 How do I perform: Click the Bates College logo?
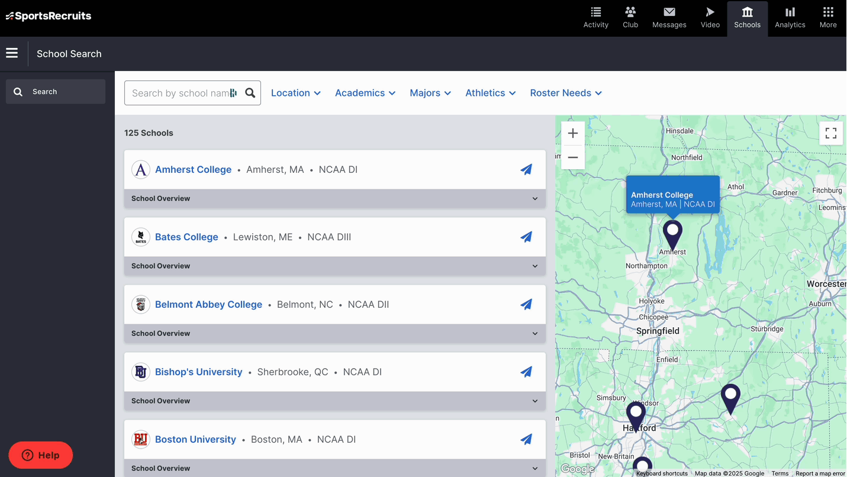click(x=141, y=237)
